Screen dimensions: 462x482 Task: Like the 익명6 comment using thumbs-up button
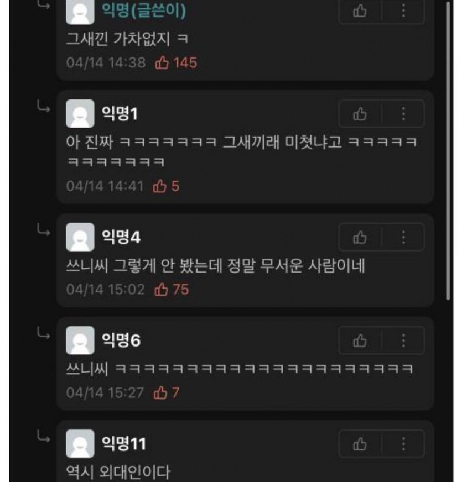point(360,340)
